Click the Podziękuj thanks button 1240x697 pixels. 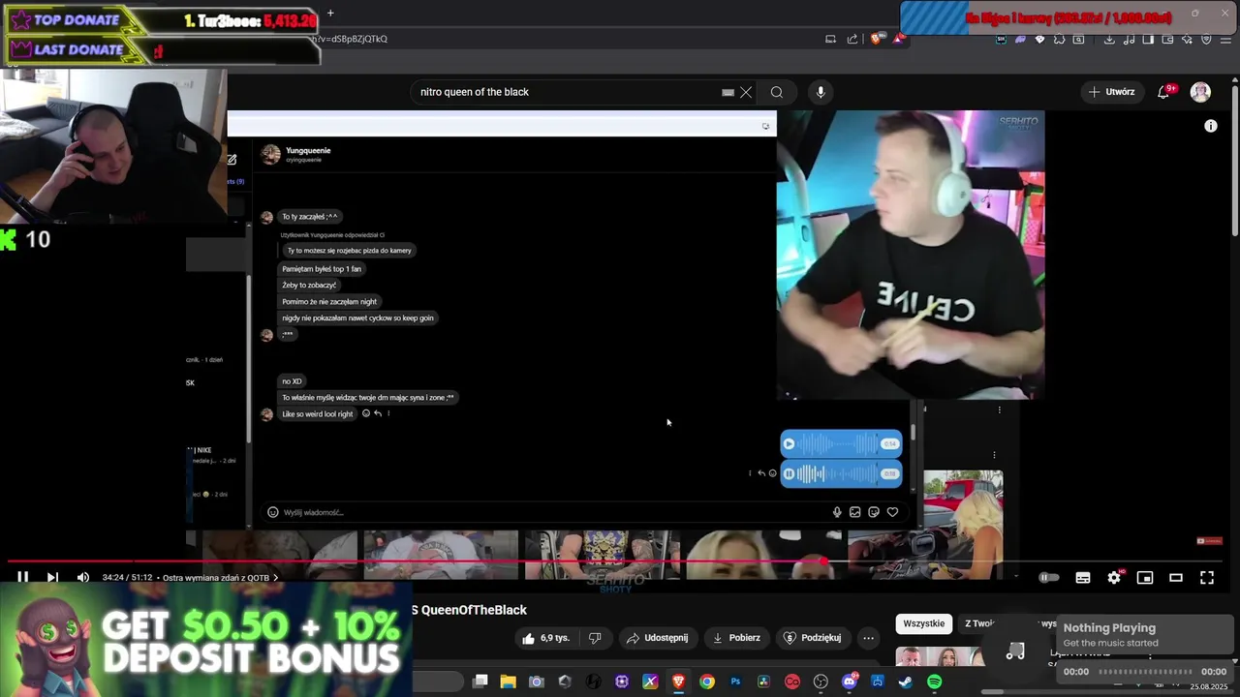(813, 638)
